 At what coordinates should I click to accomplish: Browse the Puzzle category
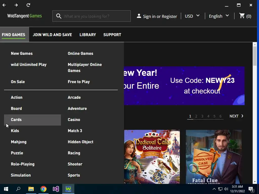[x=17, y=153]
